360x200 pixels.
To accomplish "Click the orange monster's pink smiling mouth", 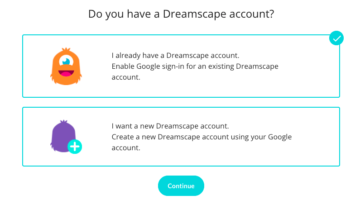I will [66, 73].
